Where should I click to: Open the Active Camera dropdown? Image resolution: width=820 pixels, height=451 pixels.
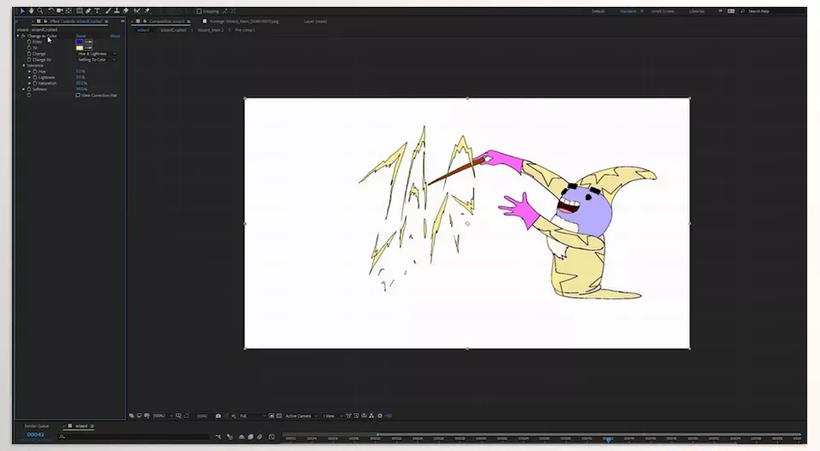point(302,416)
